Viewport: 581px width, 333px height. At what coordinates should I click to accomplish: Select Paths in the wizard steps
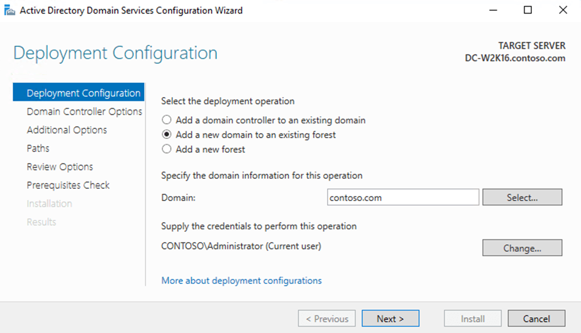tap(38, 148)
